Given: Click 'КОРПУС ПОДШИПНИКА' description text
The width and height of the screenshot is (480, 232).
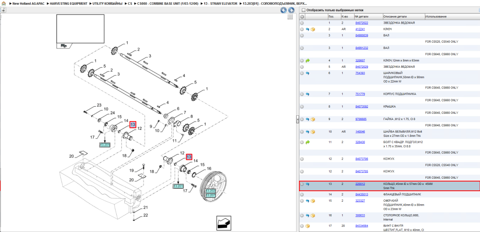Looking at the screenshot, I should [399, 94].
